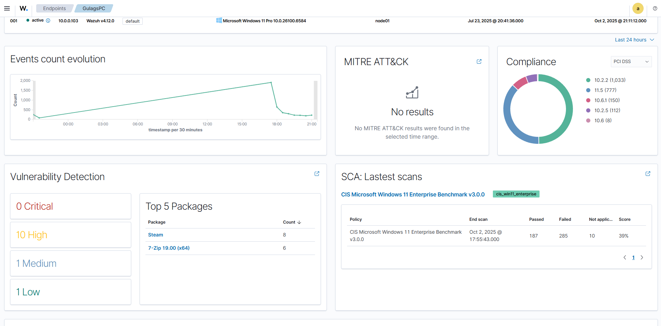661x326 pixels.
Task: Click the user avatar 'a'
Action: click(638, 8)
